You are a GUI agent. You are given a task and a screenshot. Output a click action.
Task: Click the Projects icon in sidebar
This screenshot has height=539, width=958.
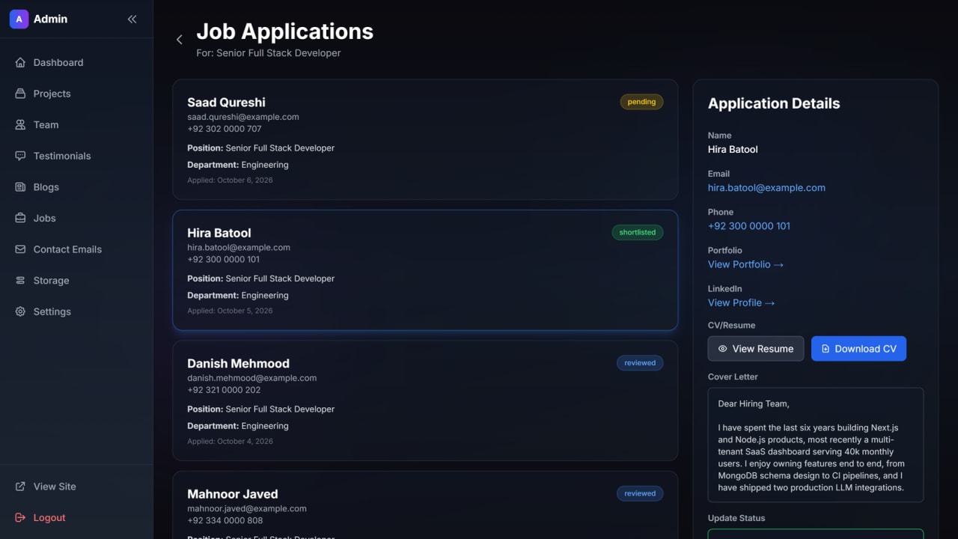click(20, 94)
